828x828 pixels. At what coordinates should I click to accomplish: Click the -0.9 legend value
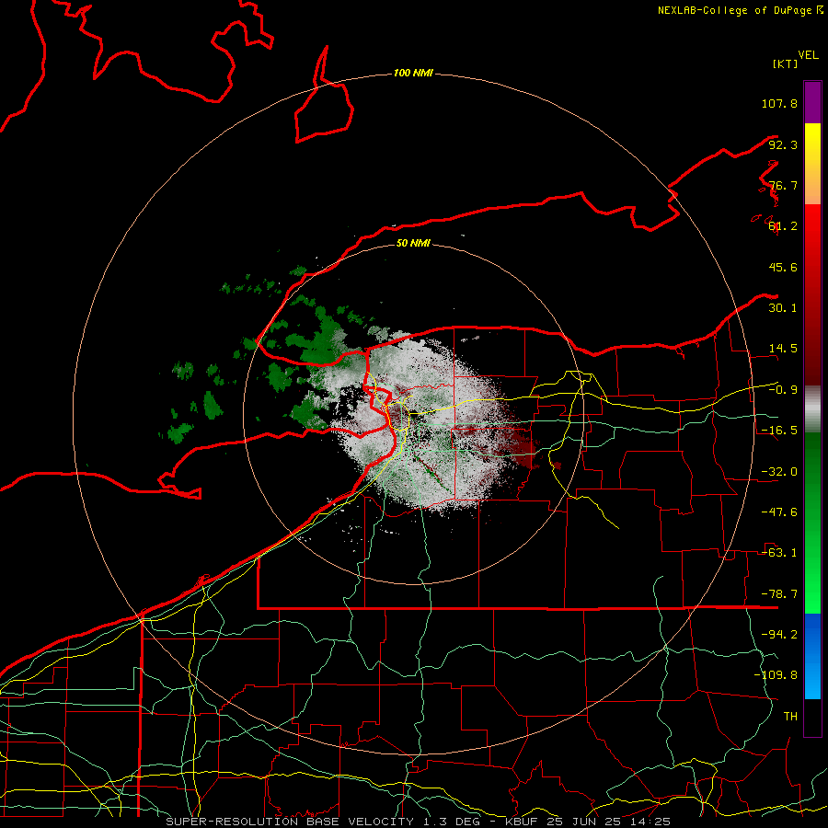(x=783, y=390)
